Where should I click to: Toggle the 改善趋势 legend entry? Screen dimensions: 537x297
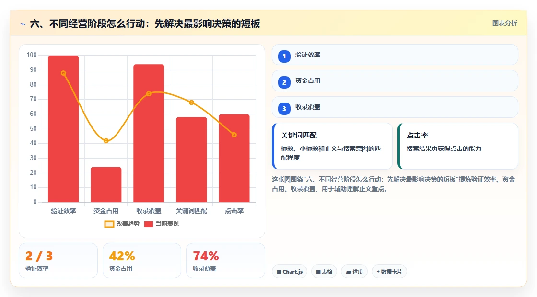pos(122,224)
